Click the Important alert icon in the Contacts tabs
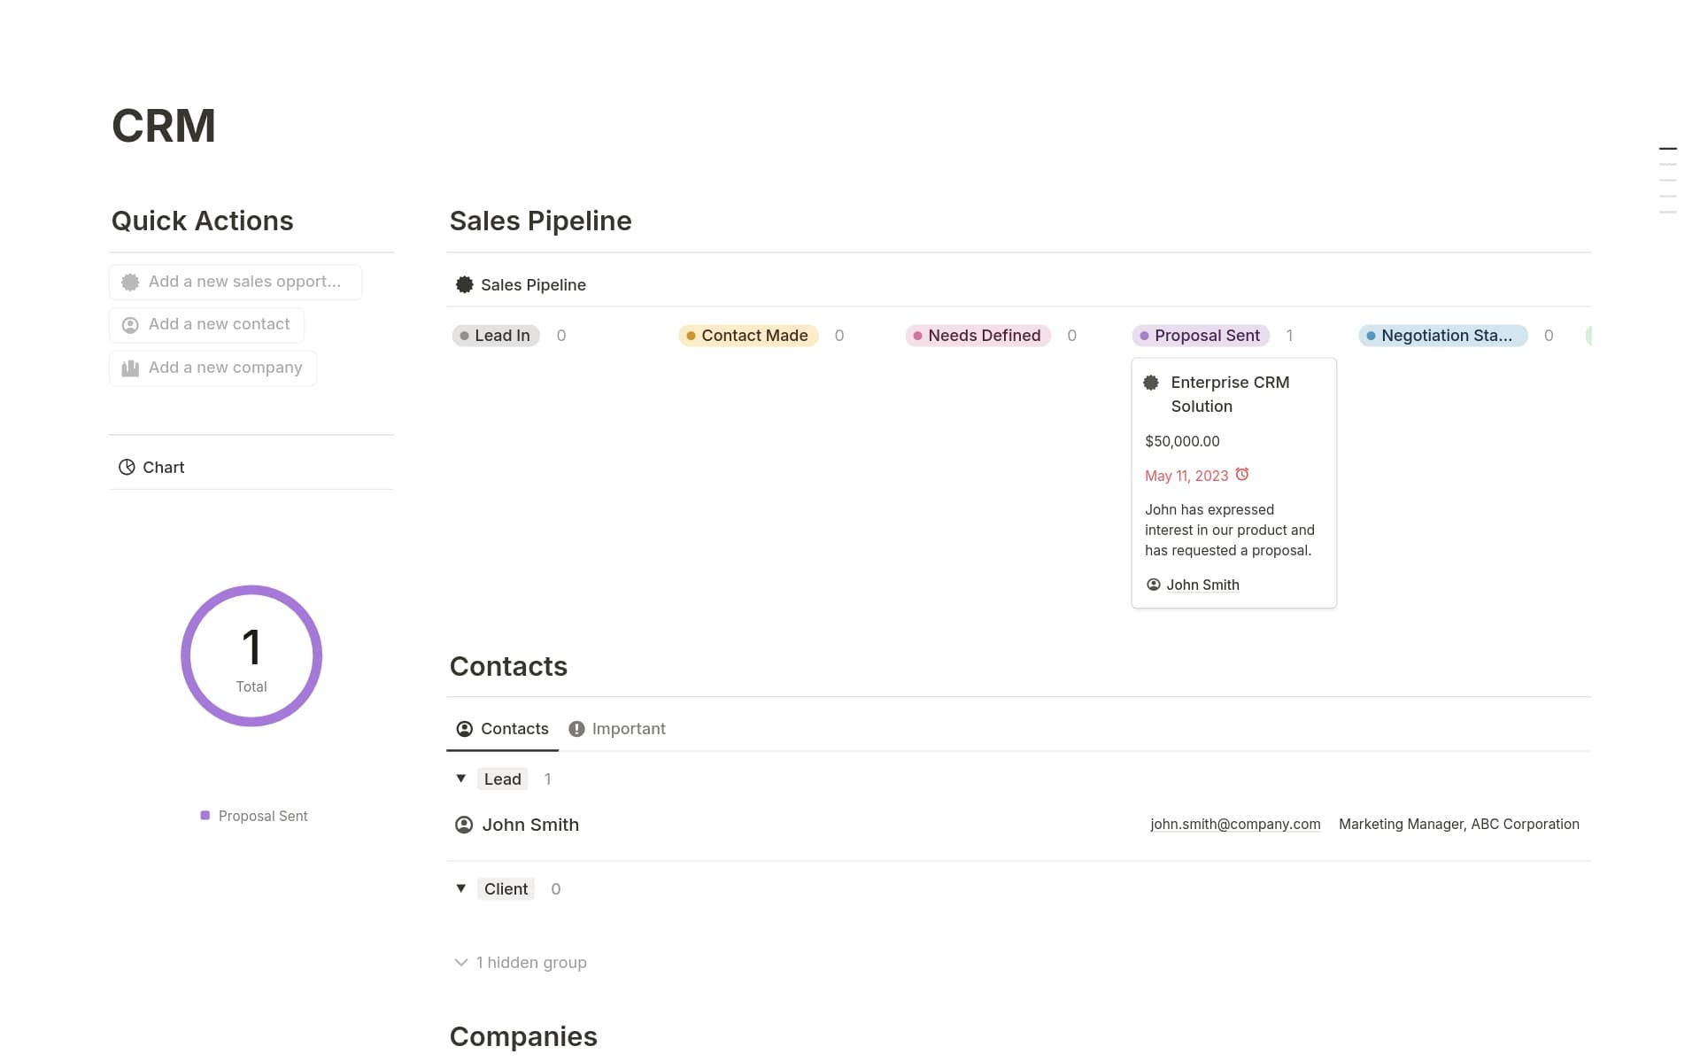This screenshot has width=1700, height=1062. [576, 728]
